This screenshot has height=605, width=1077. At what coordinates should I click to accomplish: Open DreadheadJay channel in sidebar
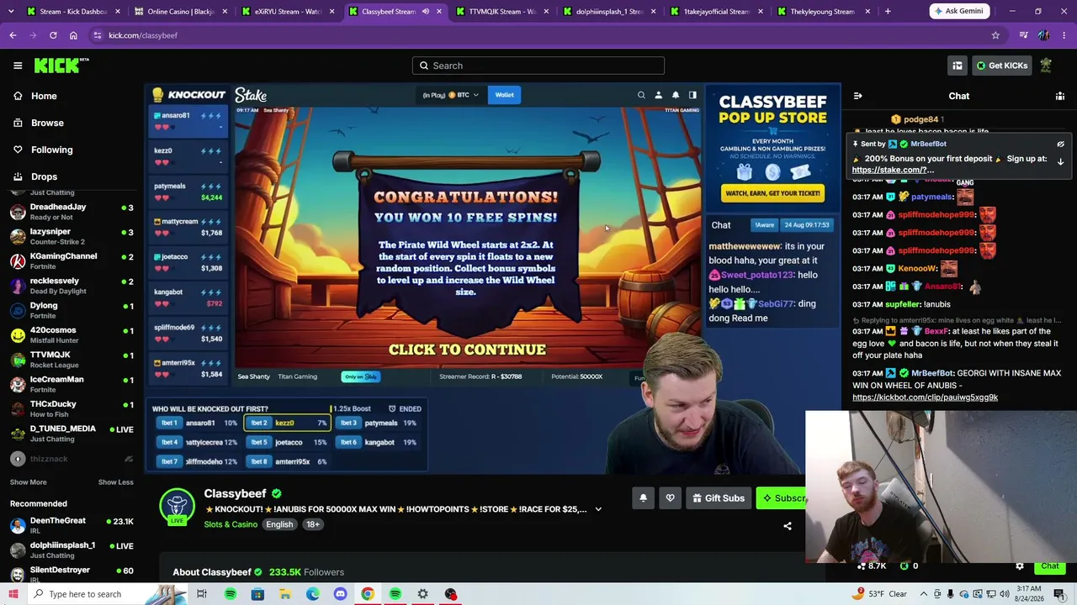pyautogui.click(x=72, y=212)
